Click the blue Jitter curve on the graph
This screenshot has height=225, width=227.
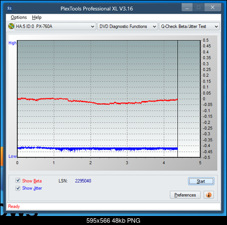pyautogui.click(x=98, y=149)
